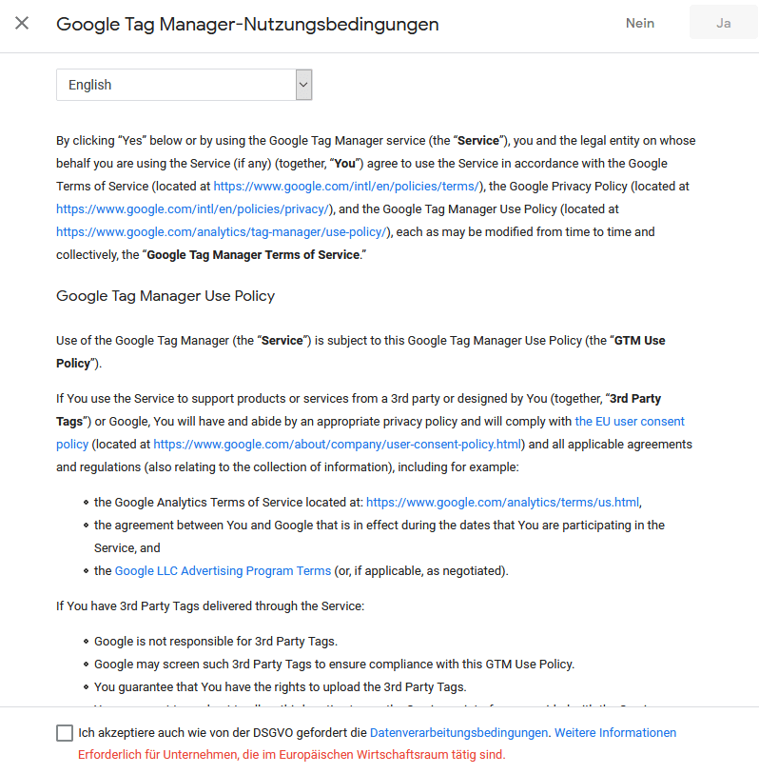Image resolution: width=759 pixels, height=774 pixels.
Task: Click the red Erforderlich für Unternehmen notice
Action: [x=291, y=755]
